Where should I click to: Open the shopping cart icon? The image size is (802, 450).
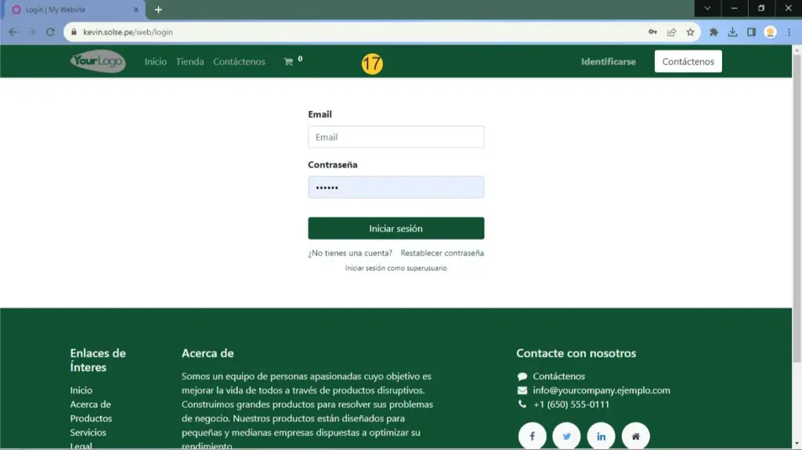[288, 62]
